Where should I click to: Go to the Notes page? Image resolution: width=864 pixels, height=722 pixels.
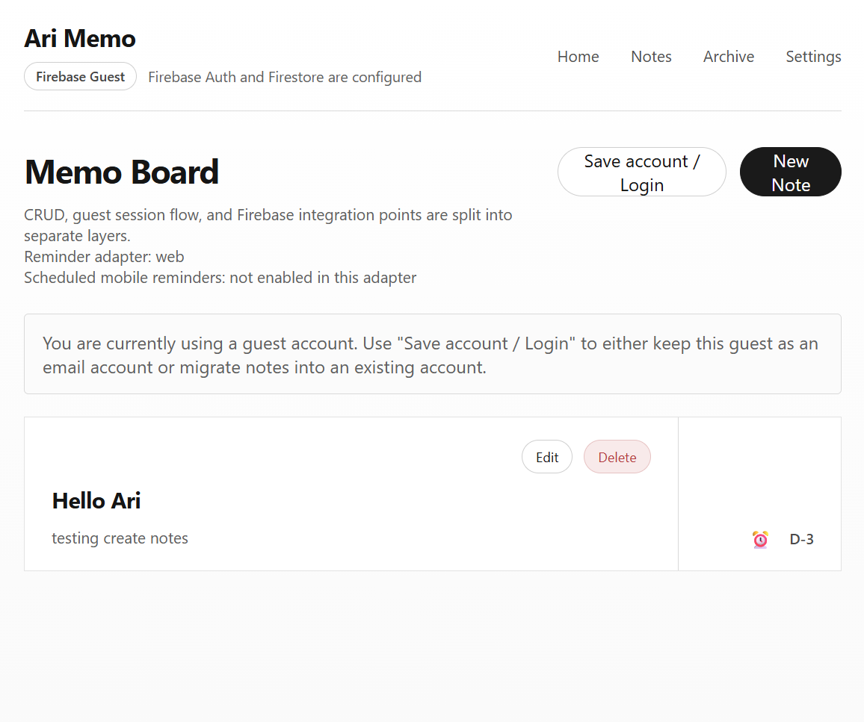(651, 57)
